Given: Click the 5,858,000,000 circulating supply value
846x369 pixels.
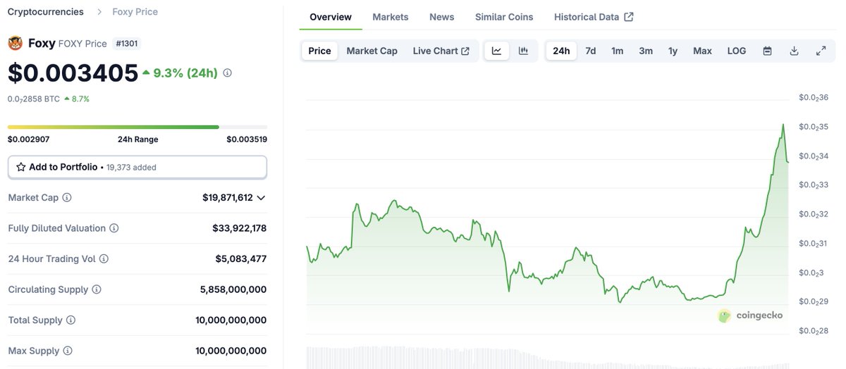Looking at the screenshot, I should (233, 289).
